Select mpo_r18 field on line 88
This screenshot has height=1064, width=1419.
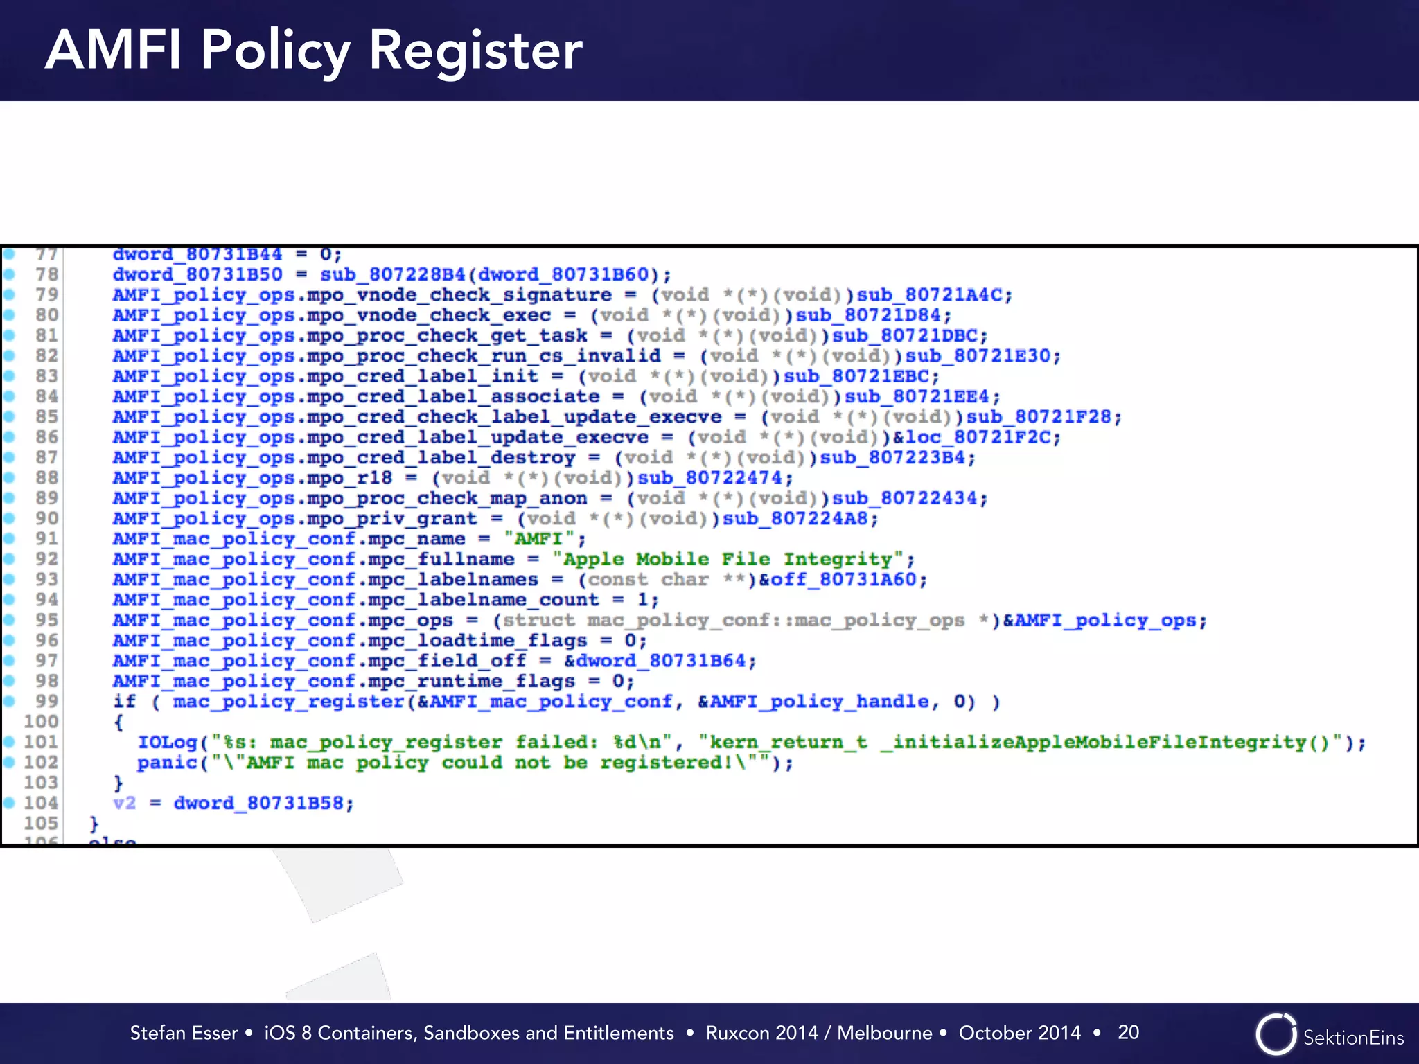pyautogui.click(x=350, y=478)
